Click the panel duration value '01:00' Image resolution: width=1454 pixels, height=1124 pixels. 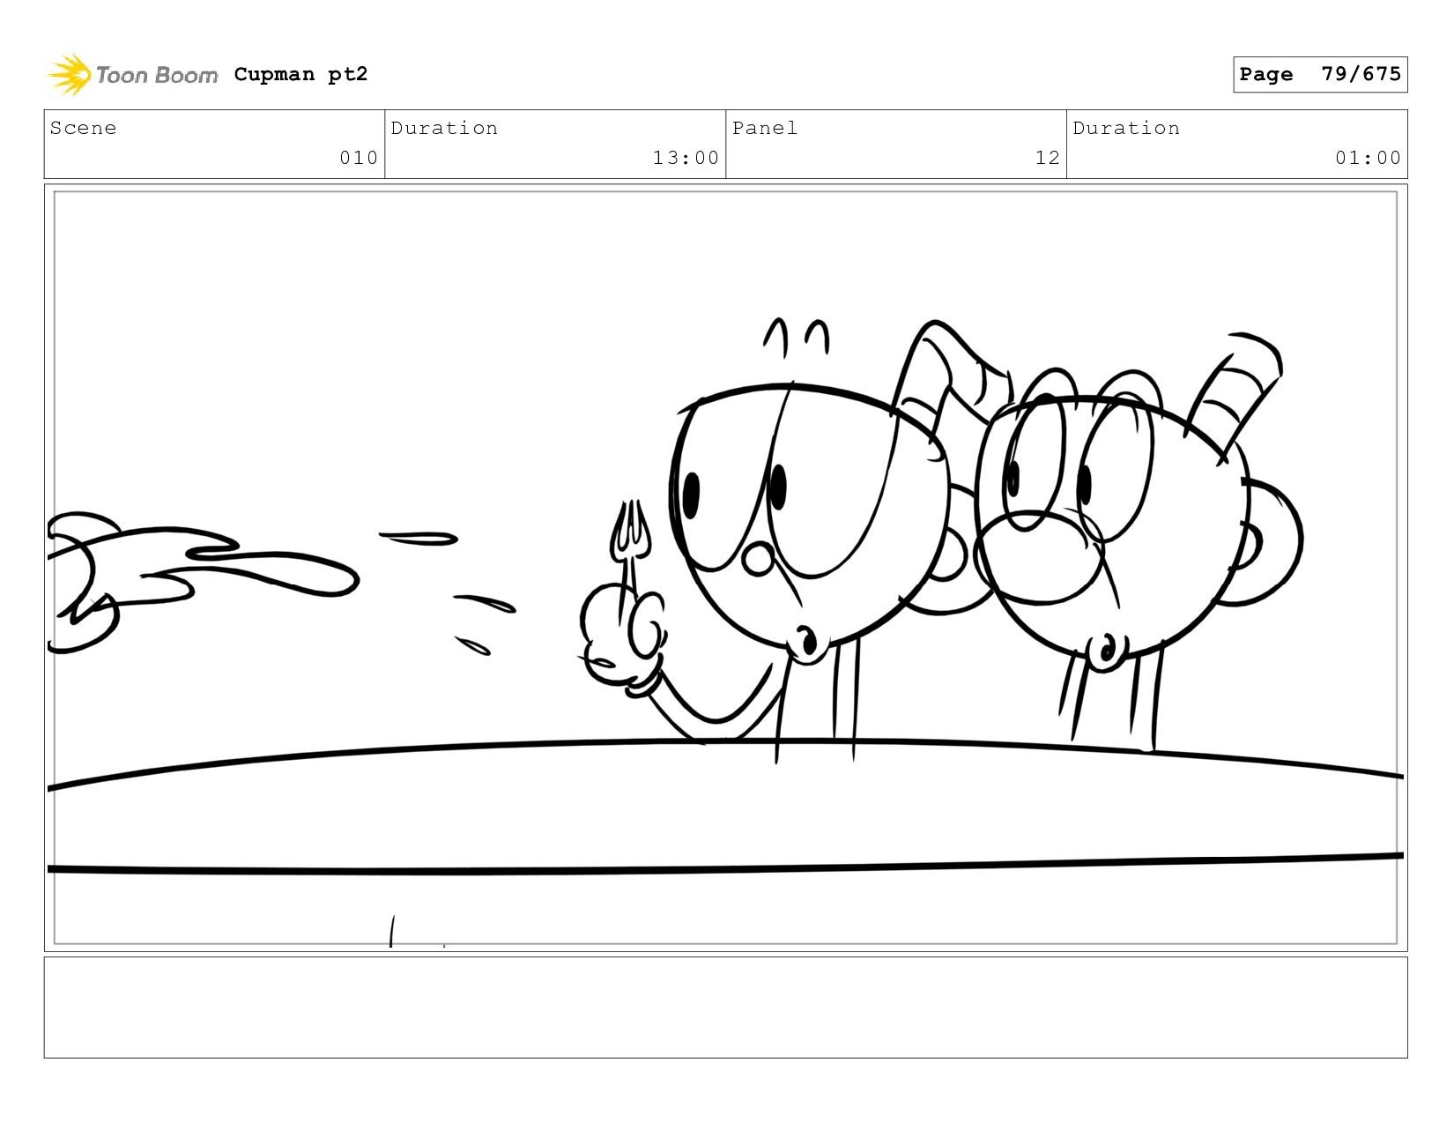pyautogui.click(x=1368, y=158)
